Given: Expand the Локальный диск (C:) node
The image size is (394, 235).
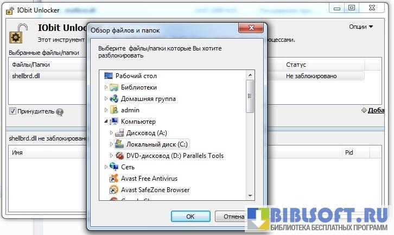Looking at the screenshot, I should pyautogui.click(x=111, y=144).
